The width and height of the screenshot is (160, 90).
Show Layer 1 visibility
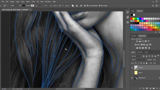(132, 73)
